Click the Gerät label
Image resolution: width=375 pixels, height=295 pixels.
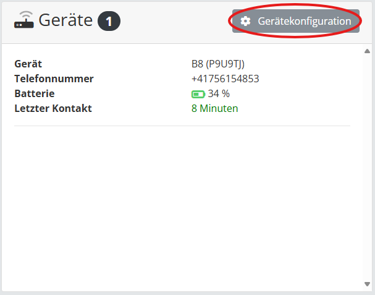[x=28, y=64]
